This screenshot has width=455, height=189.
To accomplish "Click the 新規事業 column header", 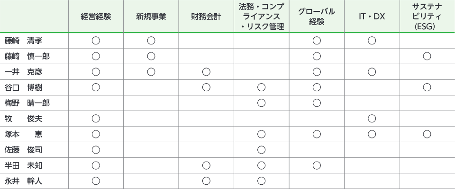I will tap(151, 17).
